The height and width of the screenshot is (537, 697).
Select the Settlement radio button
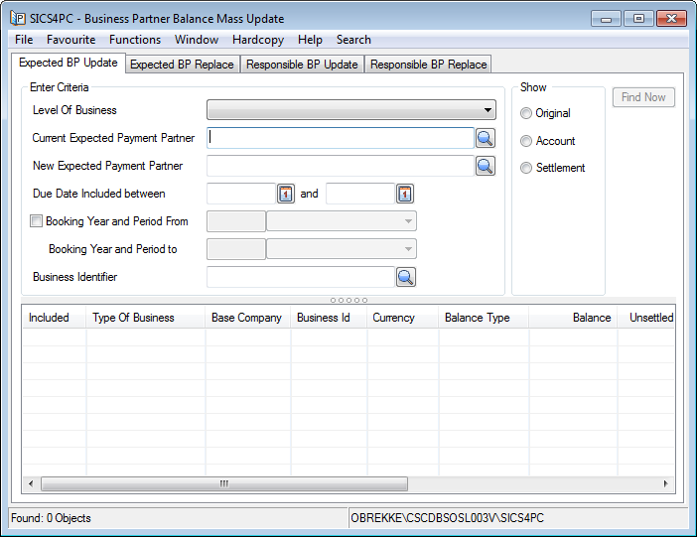526,168
